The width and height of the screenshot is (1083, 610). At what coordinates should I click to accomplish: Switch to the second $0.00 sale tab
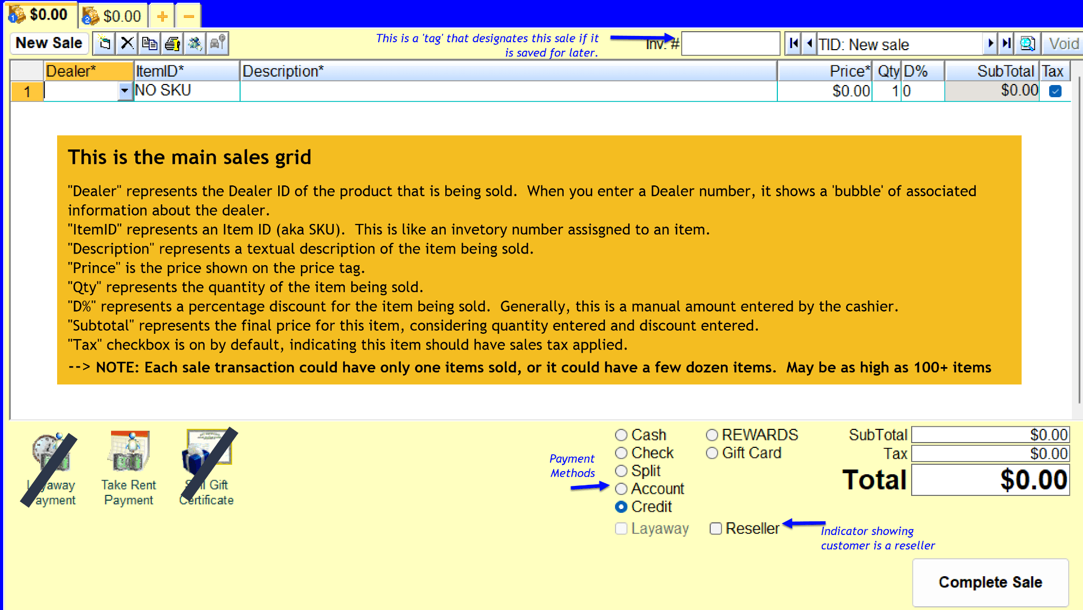tap(113, 16)
